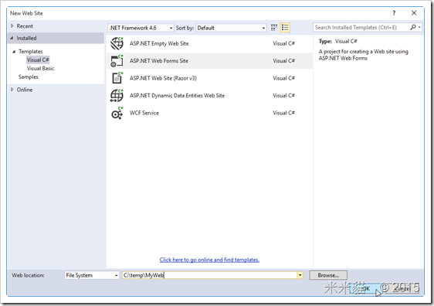Click the C:\temp\MyWeb location path field

click(x=209, y=275)
